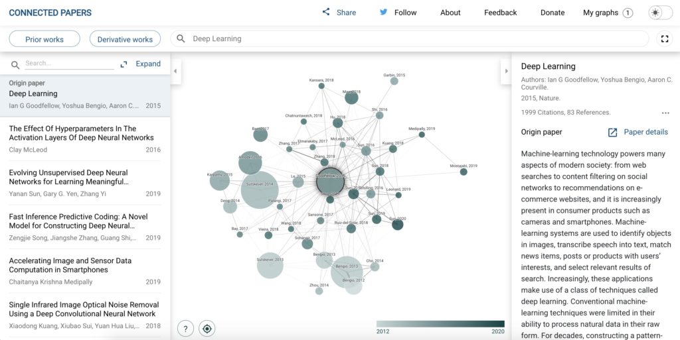Collapse the left panel with the arrow

[175, 71]
